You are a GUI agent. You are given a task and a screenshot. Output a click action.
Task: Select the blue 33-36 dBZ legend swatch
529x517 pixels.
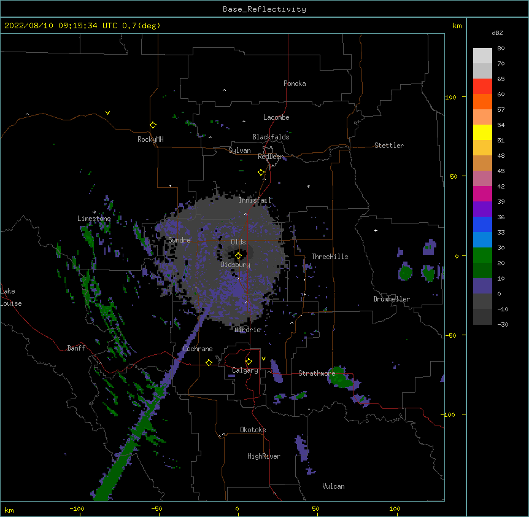(482, 224)
